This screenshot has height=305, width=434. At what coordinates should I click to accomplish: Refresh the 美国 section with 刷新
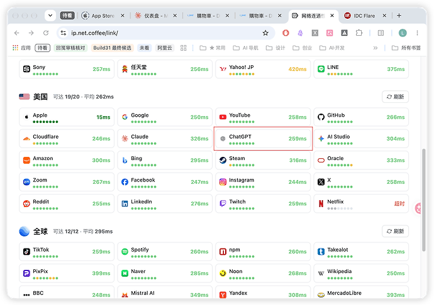[x=395, y=97]
